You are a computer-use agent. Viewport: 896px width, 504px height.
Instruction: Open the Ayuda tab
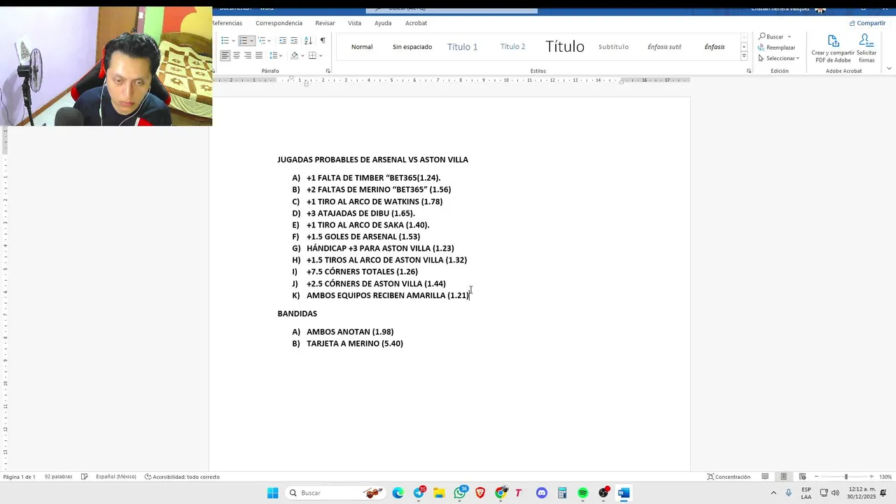click(383, 23)
